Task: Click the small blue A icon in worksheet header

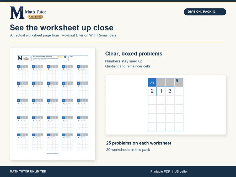Action: (65, 57)
